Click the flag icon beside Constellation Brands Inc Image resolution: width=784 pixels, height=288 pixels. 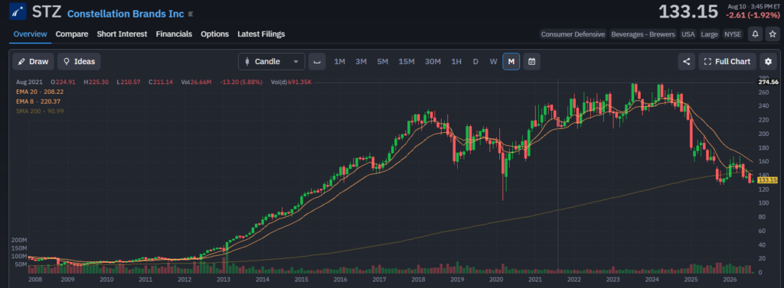pos(191,14)
